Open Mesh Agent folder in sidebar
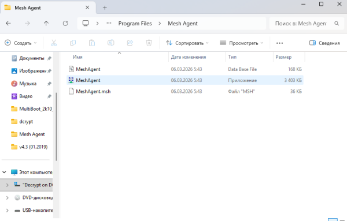 click(x=28, y=134)
